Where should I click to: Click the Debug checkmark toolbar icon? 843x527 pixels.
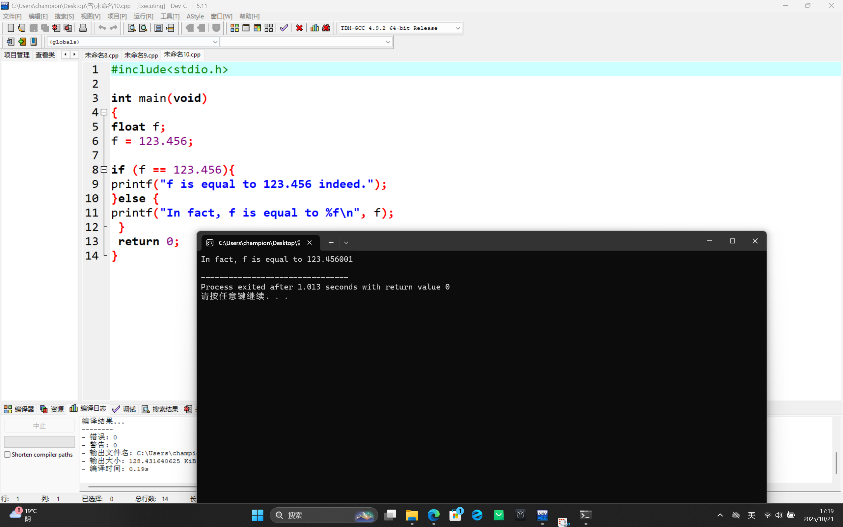[284, 28]
